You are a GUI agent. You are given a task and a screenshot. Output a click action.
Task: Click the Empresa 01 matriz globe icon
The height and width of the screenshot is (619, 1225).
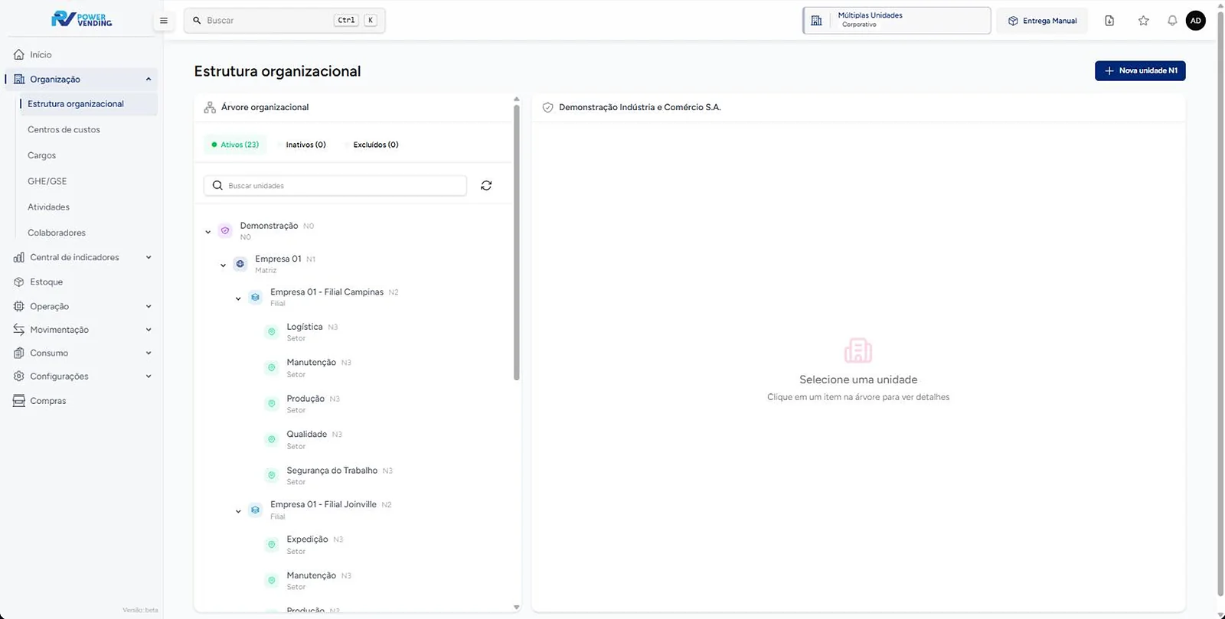[x=240, y=264]
